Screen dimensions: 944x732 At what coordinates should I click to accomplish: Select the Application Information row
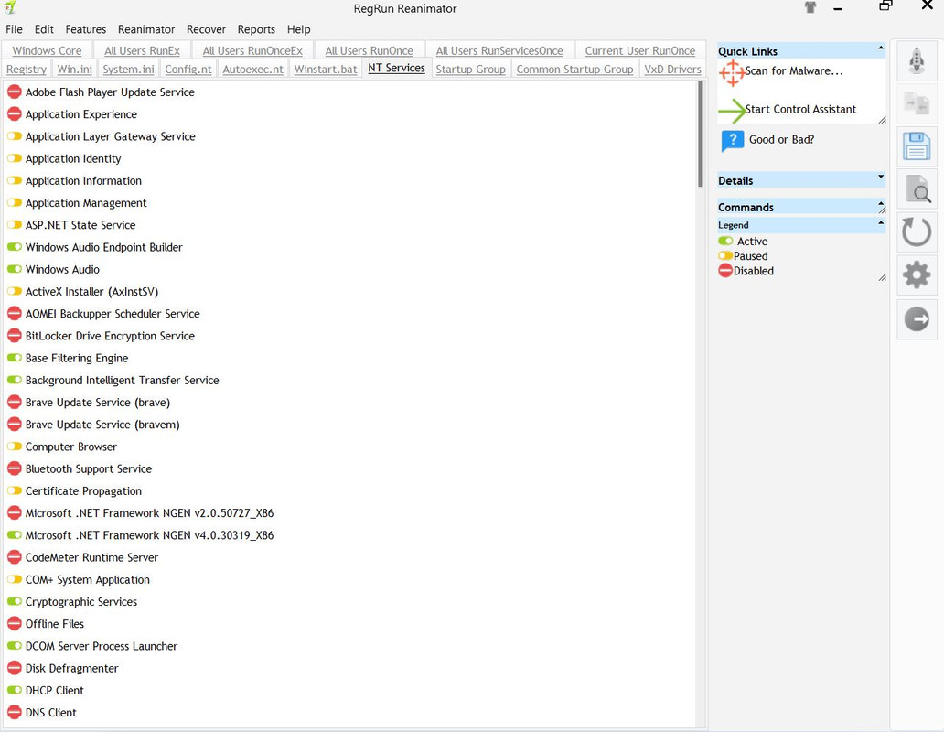point(349,180)
